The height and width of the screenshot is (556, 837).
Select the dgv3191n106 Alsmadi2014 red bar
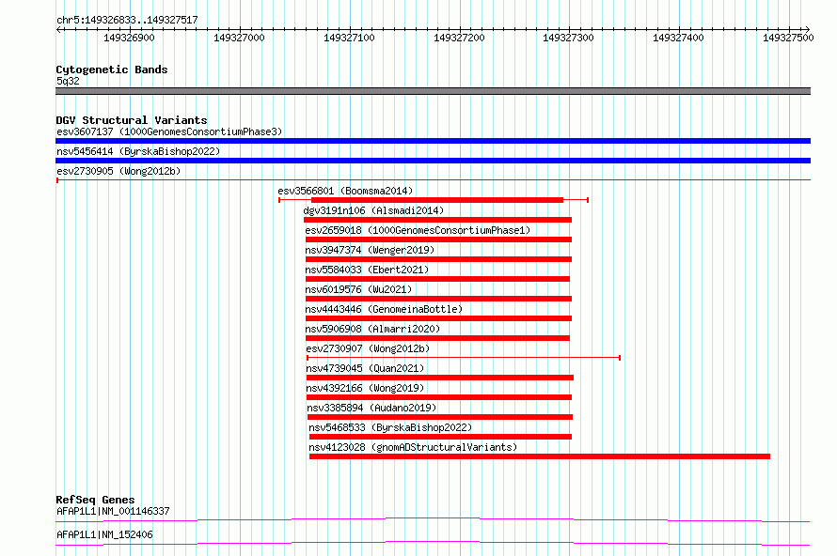point(437,220)
